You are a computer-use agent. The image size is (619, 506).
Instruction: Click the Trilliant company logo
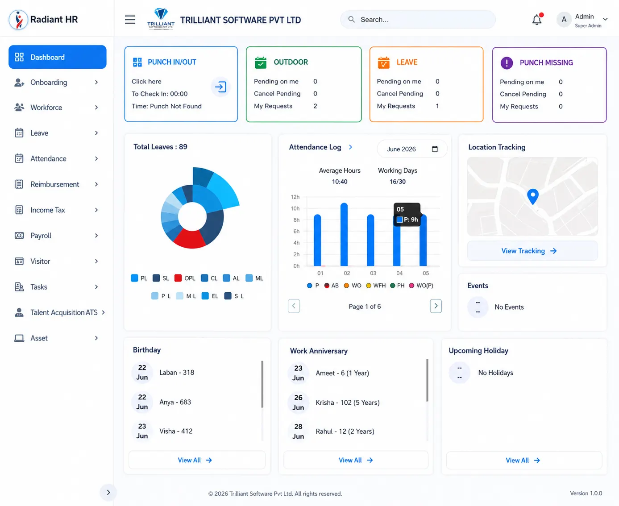coord(161,19)
